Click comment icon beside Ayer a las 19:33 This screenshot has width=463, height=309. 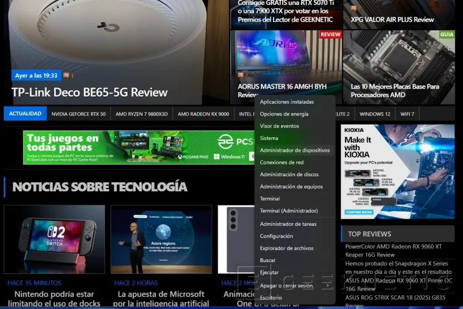[x=66, y=75]
